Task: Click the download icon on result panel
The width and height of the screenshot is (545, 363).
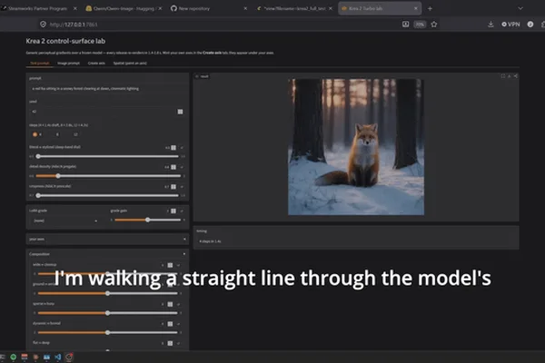Action: 510,76
